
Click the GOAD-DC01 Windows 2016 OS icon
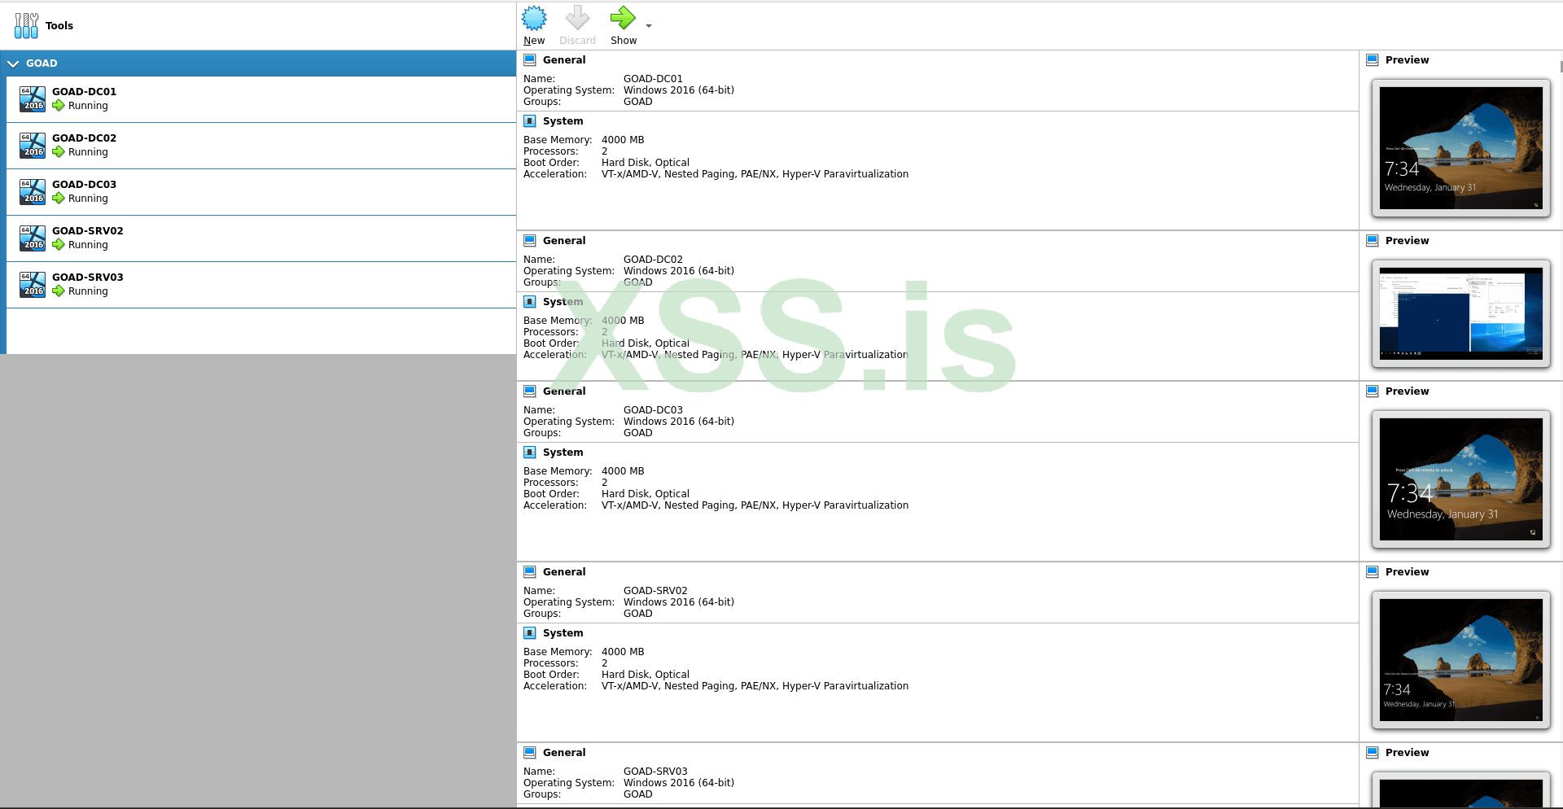33,98
